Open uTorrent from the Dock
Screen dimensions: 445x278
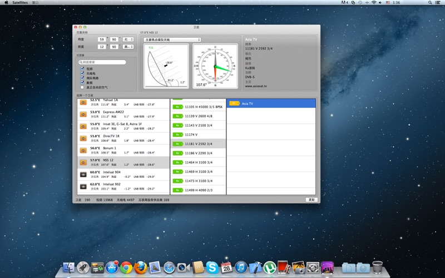coord(270,267)
